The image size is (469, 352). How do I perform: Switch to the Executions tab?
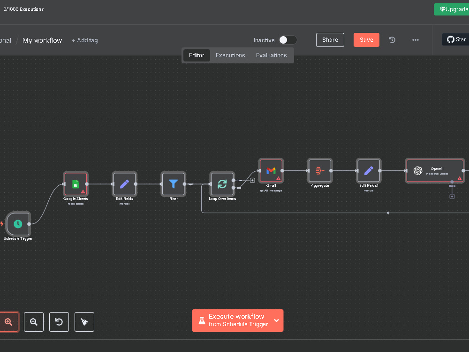tap(230, 55)
